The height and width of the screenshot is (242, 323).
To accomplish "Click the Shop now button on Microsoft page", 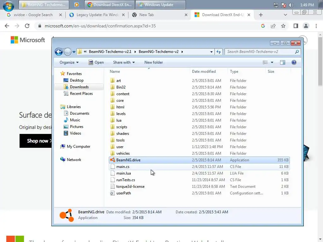I will pos(36,141).
